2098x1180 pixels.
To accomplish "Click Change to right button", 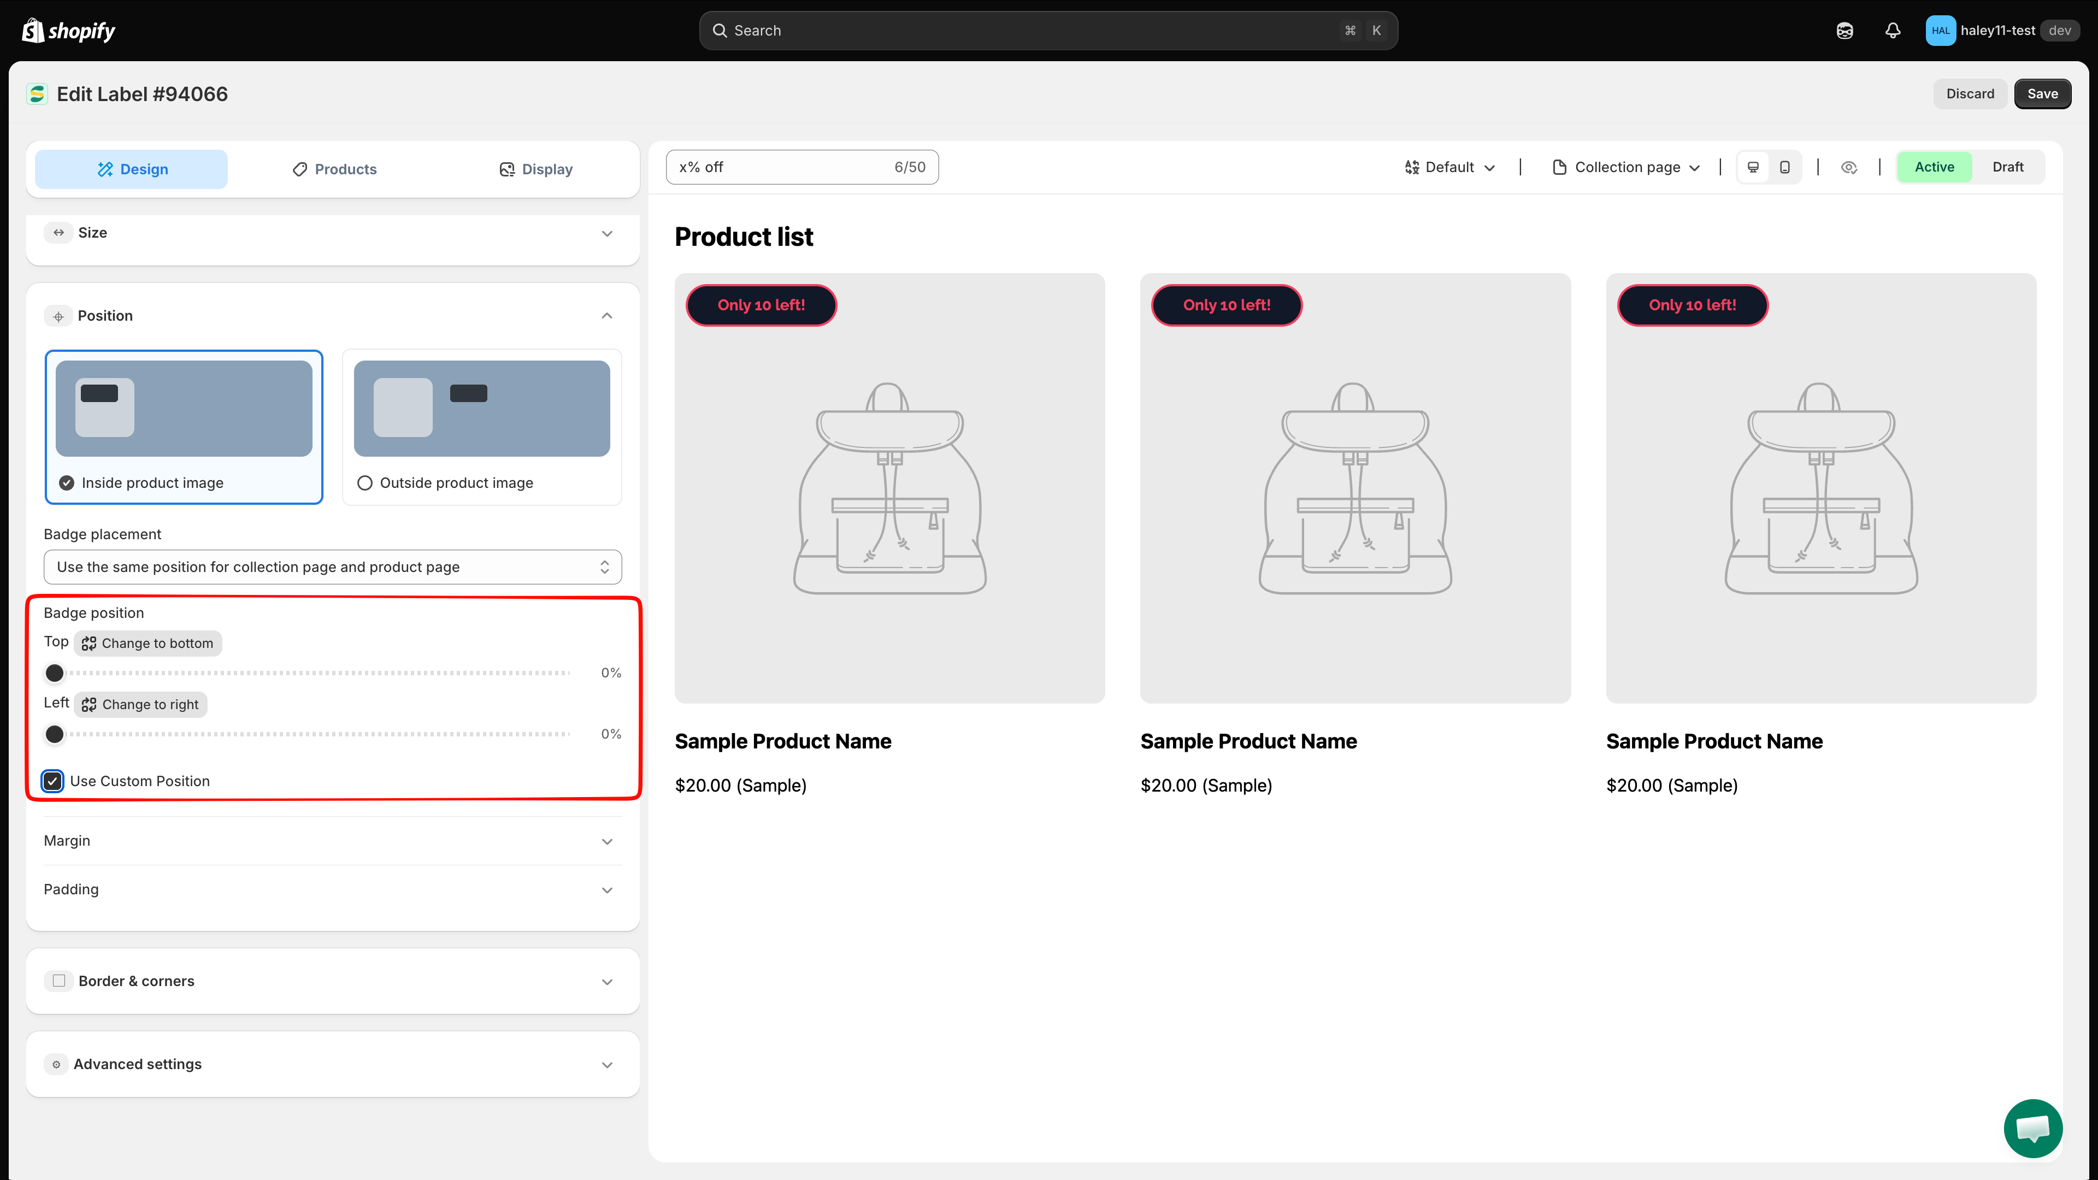I will point(140,704).
